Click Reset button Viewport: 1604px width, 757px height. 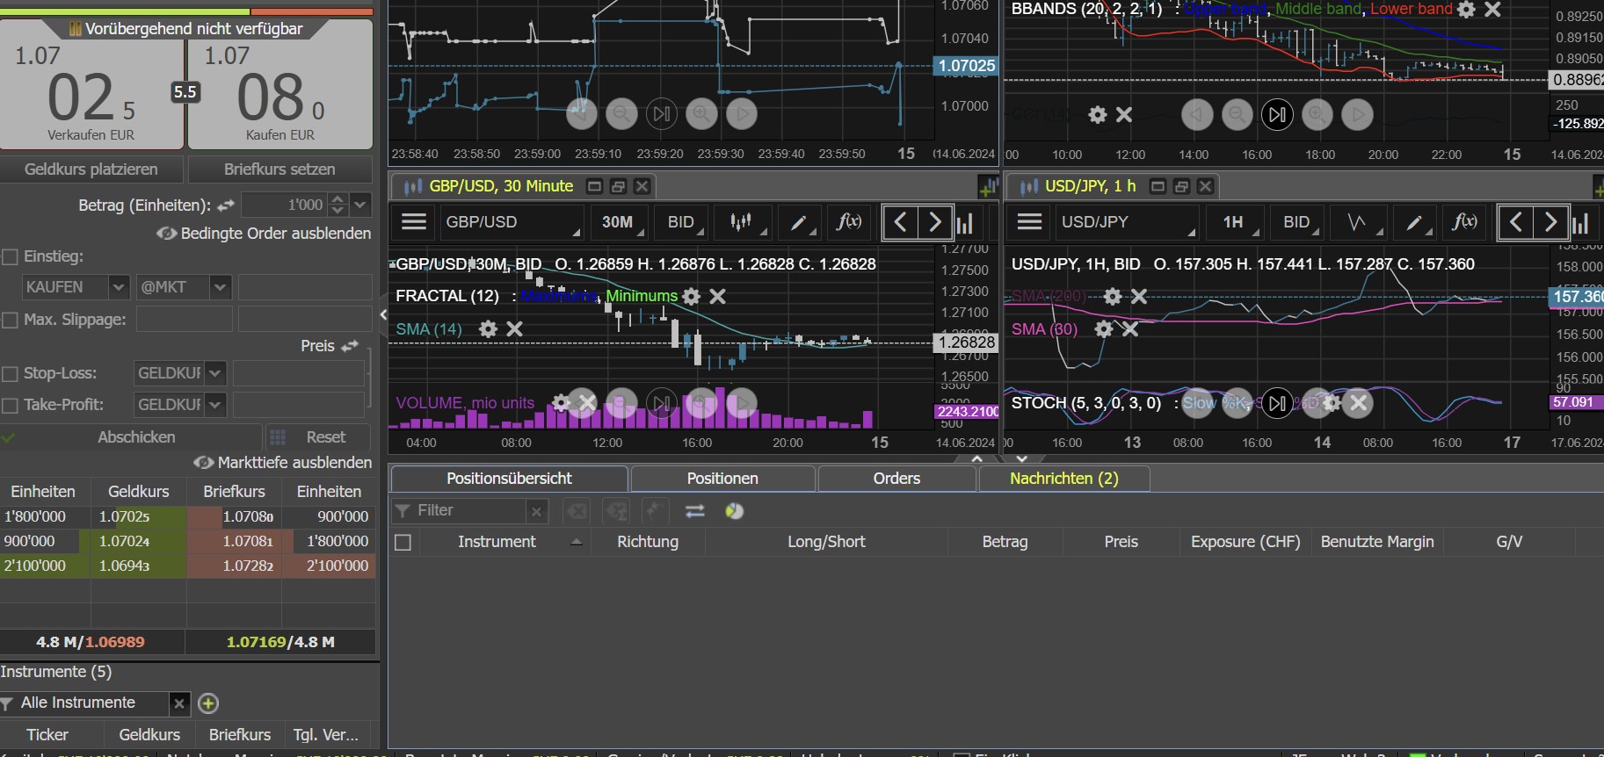[x=317, y=437]
